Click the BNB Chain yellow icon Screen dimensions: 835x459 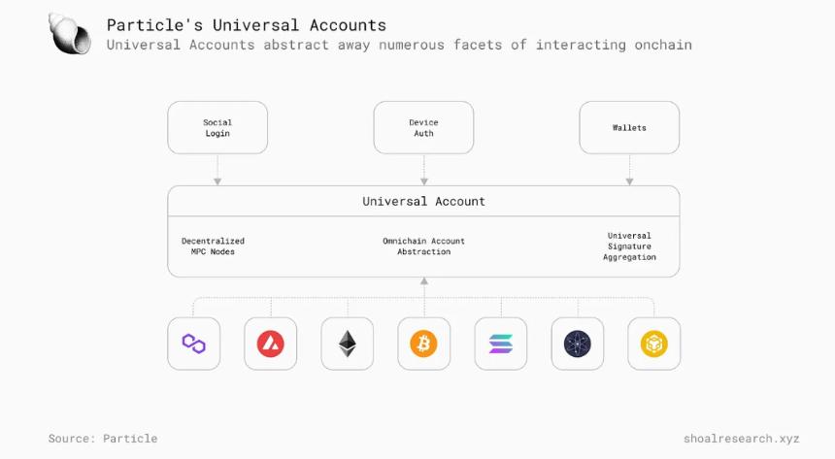[654, 344]
